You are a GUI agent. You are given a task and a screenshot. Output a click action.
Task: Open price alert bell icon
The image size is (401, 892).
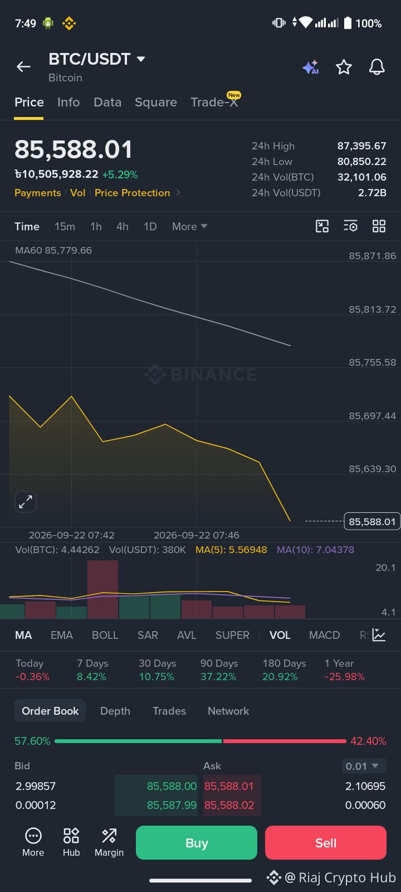[377, 67]
